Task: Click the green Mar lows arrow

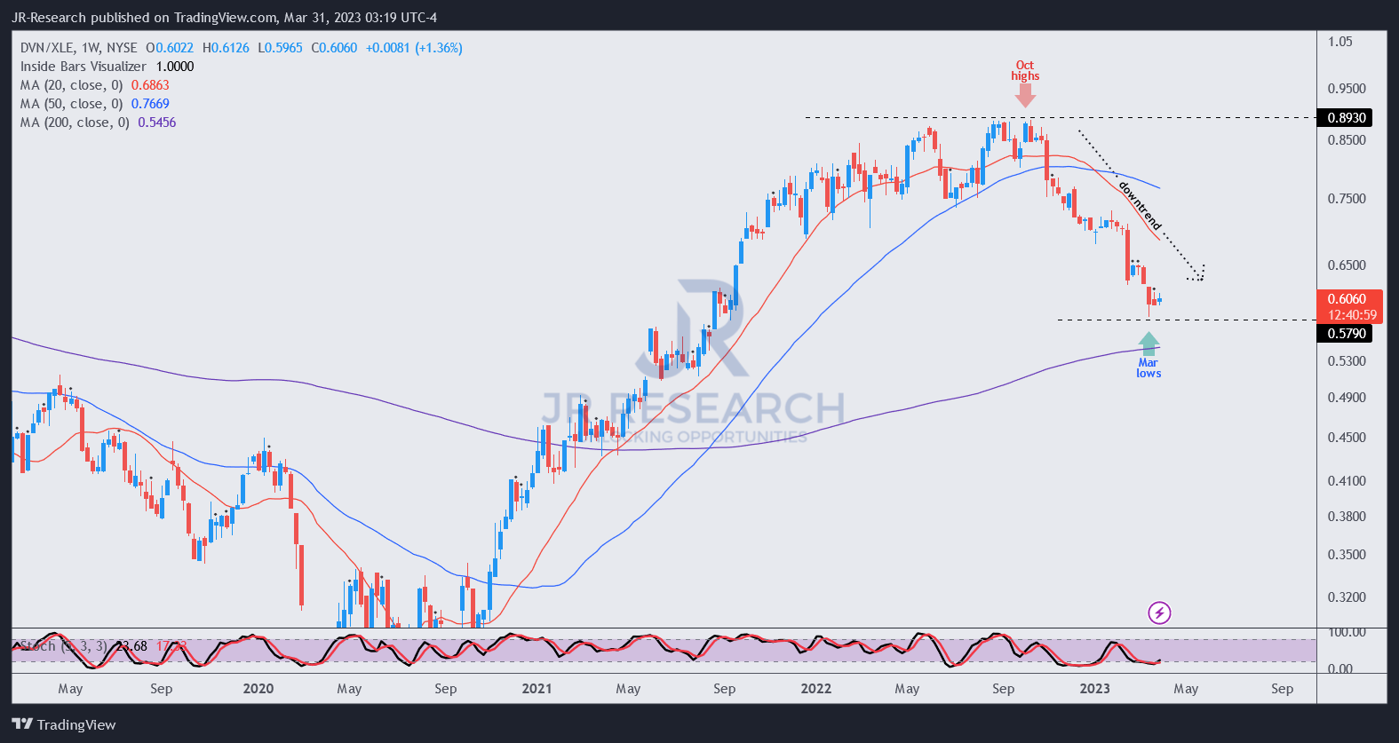Action: click(x=1149, y=344)
